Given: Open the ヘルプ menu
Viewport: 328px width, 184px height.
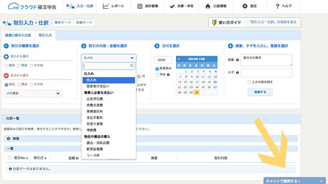Looking at the screenshot, I should click(283, 6).
